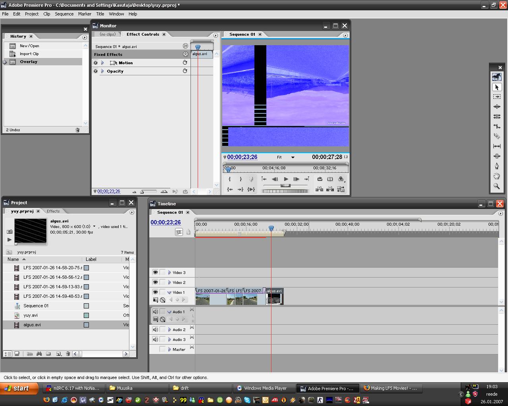
Task: Select the Razor tool
Action: pyautogui.click(x=496, y=136)
